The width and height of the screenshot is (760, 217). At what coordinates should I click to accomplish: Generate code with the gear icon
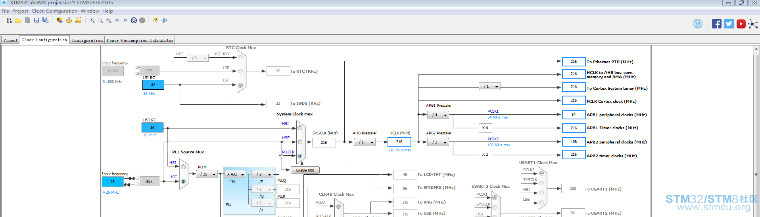pos(69,20)
